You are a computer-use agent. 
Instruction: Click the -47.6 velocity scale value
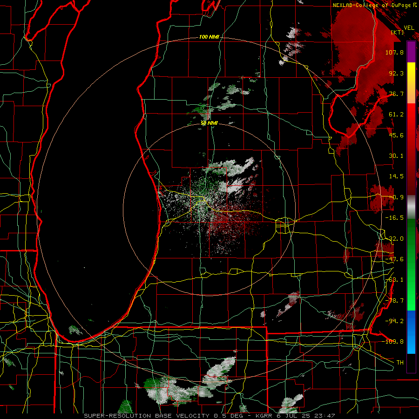[394, 259]
